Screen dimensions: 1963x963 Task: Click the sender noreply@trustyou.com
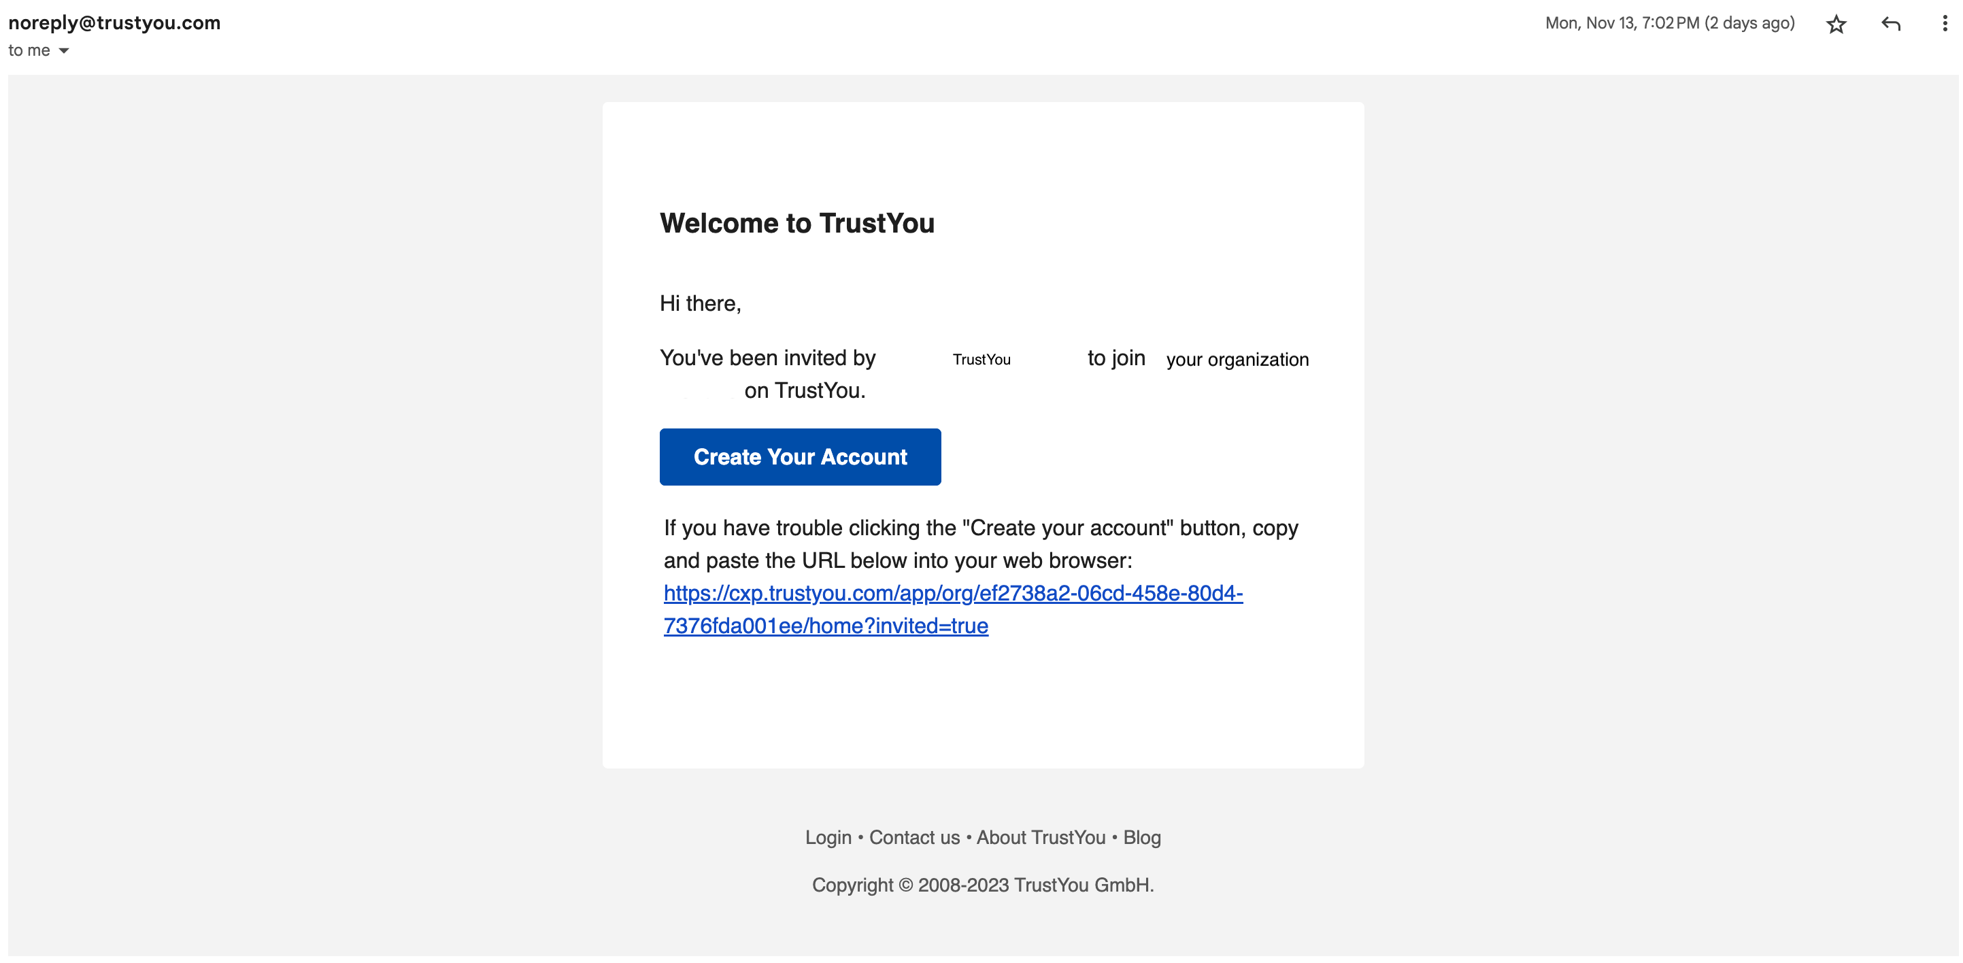coord(114,23)
